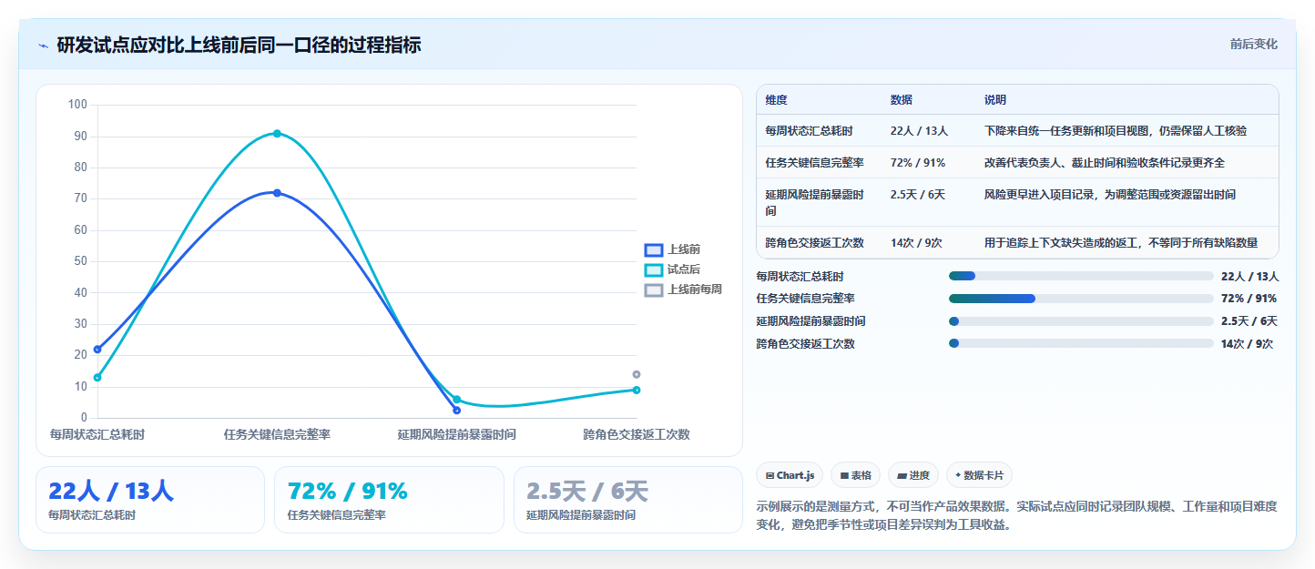Click the 数据卡片 chip
This screenshot has height=569, width=1315.
point(979,475)
